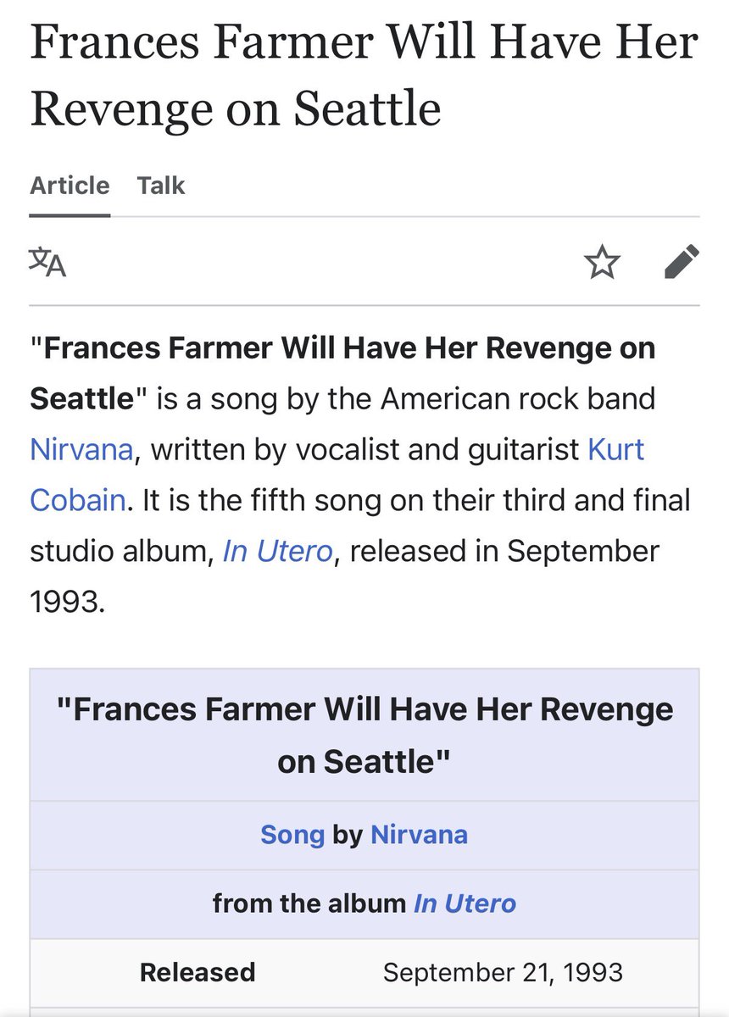Tap the pencil edit icon

682,262
